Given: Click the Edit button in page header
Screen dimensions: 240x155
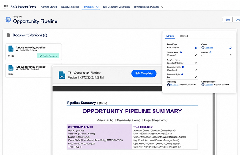Looking at the screenshot, I should 228,19.
